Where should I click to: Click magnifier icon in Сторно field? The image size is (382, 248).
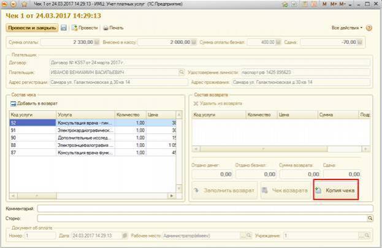(370, 217)
